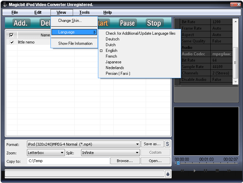243x183 pixels.
Task: Select Nederlands language
Action: click(115, 68)
